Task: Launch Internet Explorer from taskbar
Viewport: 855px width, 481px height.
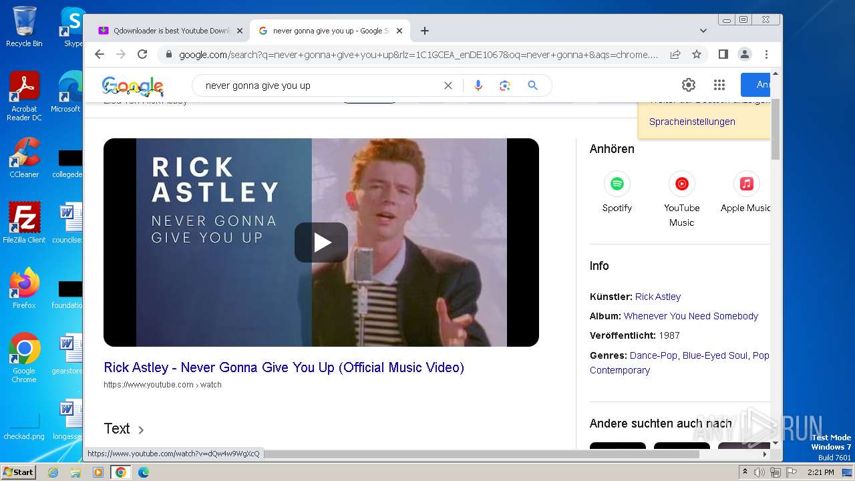Action: (53, 472)
